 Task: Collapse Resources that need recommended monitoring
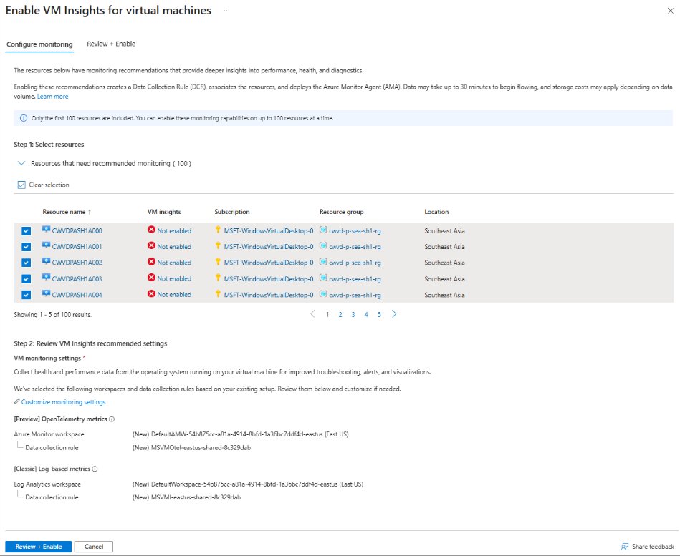coord(21,163)
